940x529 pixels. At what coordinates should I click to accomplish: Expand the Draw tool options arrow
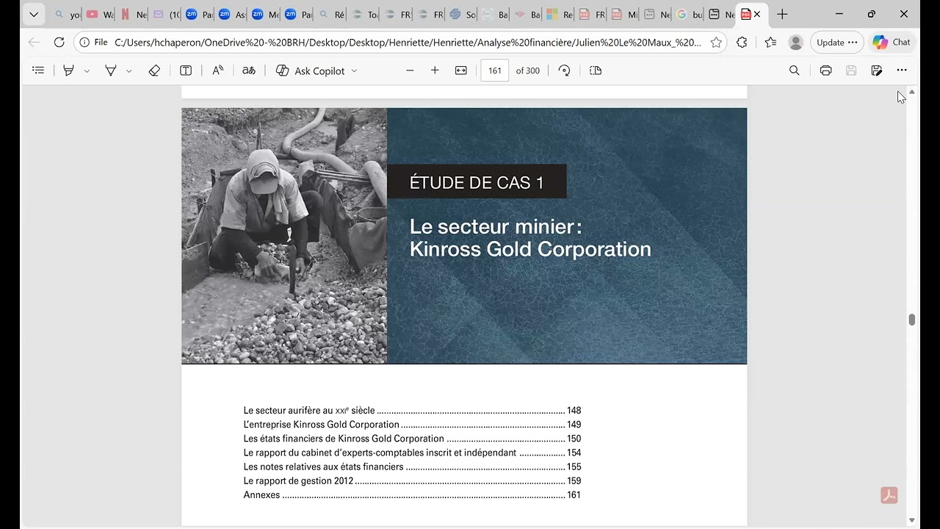(x=129, y=71)
